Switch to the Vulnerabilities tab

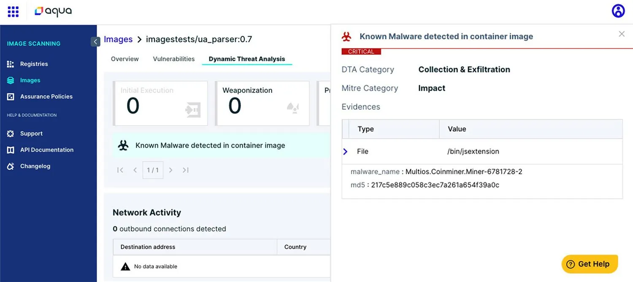(x=174, y=59)
